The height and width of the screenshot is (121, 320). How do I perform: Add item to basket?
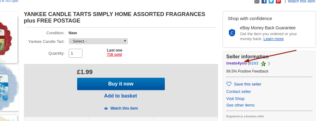(x=120, y=96)
